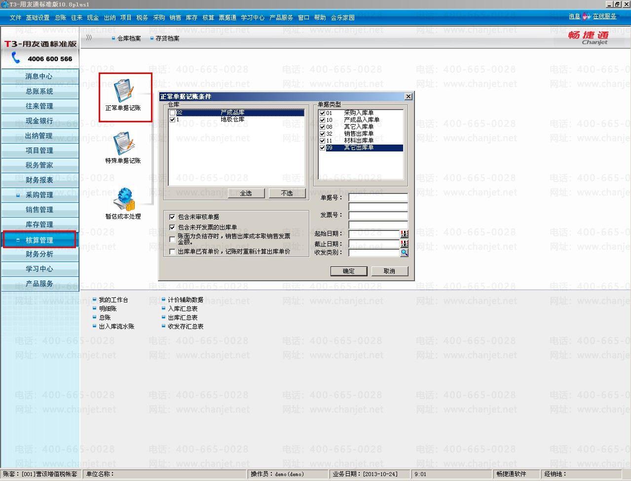Open the 核算 menu
Viewport: 631px width, 481px height.
pyautogui.click(x=208, y=17)
